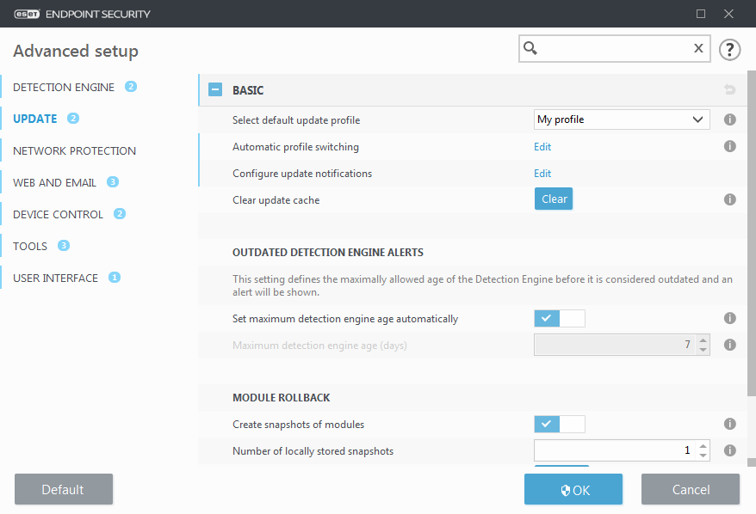Open TOOLS section
The width and height of the screenshot is (756, 514).
coord(30,246)
